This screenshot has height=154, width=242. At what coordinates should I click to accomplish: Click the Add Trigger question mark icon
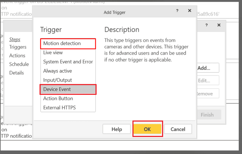click(177, 11)
